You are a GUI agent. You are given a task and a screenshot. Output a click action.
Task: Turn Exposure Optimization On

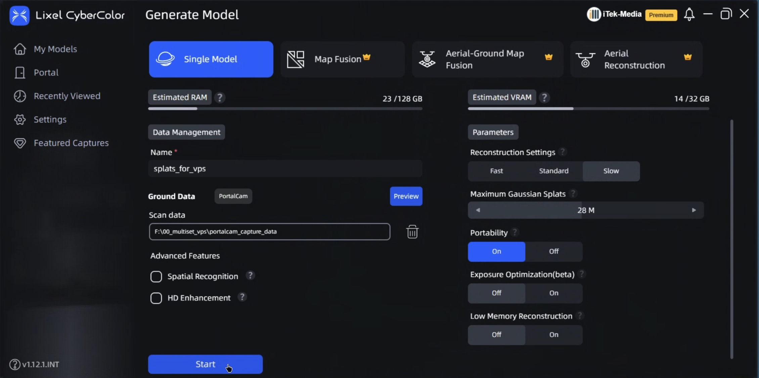[553, 293]
